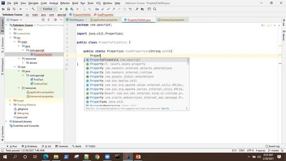Image resolution: width=286 pixels, height=161 pixels.
Task: Open the File menu
Action: [9, 3]
